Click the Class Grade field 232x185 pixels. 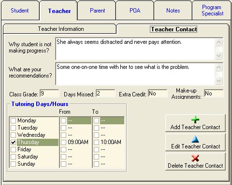49,93
